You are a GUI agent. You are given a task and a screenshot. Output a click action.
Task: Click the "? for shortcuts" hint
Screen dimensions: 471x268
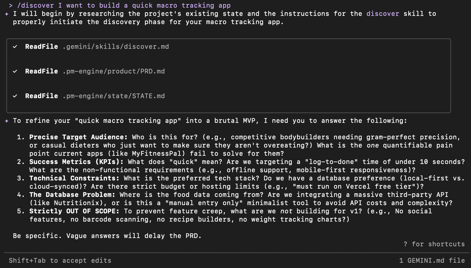[x=434, y=244]
